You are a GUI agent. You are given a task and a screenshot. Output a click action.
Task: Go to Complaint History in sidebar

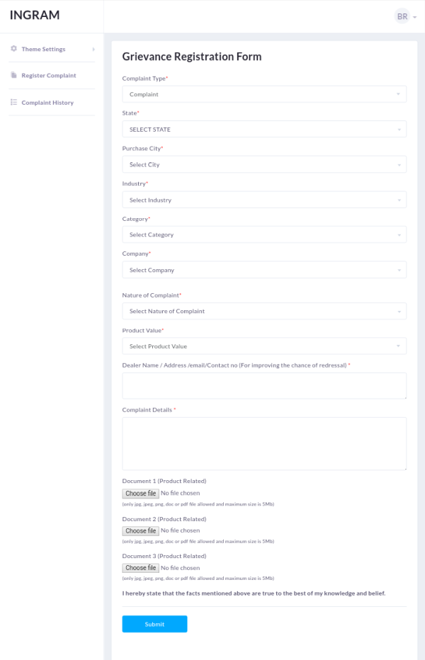click(47, 103)
